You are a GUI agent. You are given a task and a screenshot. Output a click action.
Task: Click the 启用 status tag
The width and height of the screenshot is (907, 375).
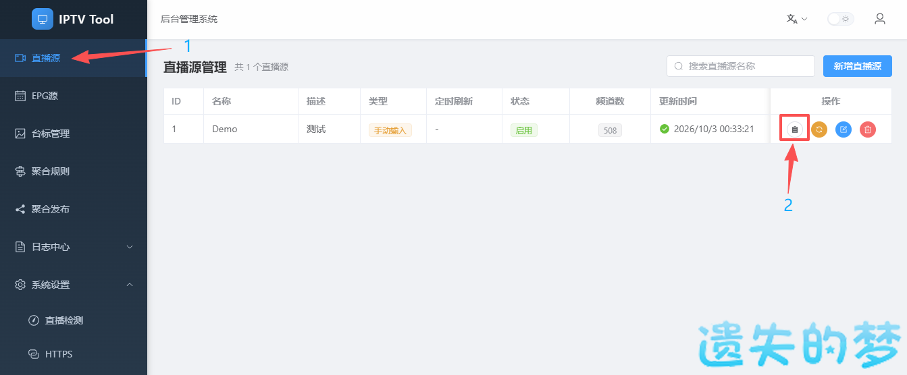click(524, 130)
